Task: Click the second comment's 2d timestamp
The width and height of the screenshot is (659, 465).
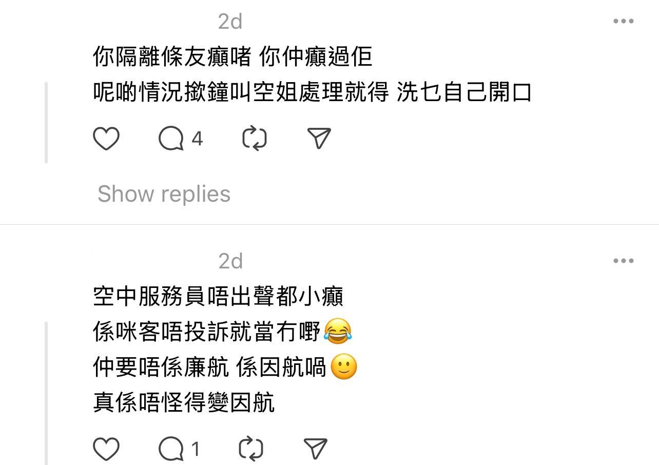Action: (230, 261)
